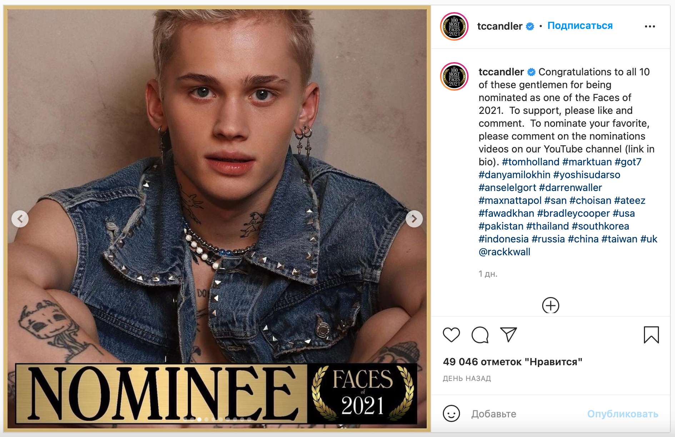Open the #danyamilokhin hashtag

[514, 175]
